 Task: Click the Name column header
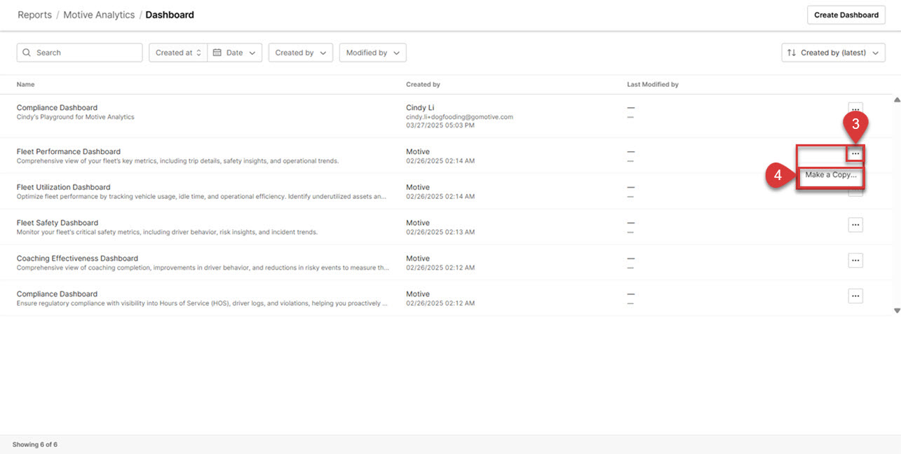(25, 85)
